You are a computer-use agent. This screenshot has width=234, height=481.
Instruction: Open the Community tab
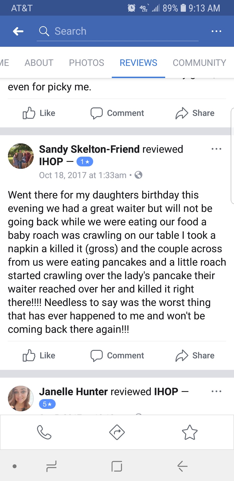(199, 63)
